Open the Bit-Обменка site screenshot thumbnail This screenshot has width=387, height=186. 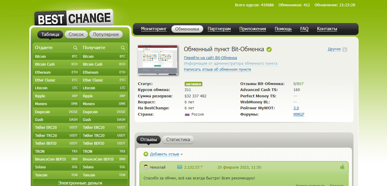[x=158, y=60]
